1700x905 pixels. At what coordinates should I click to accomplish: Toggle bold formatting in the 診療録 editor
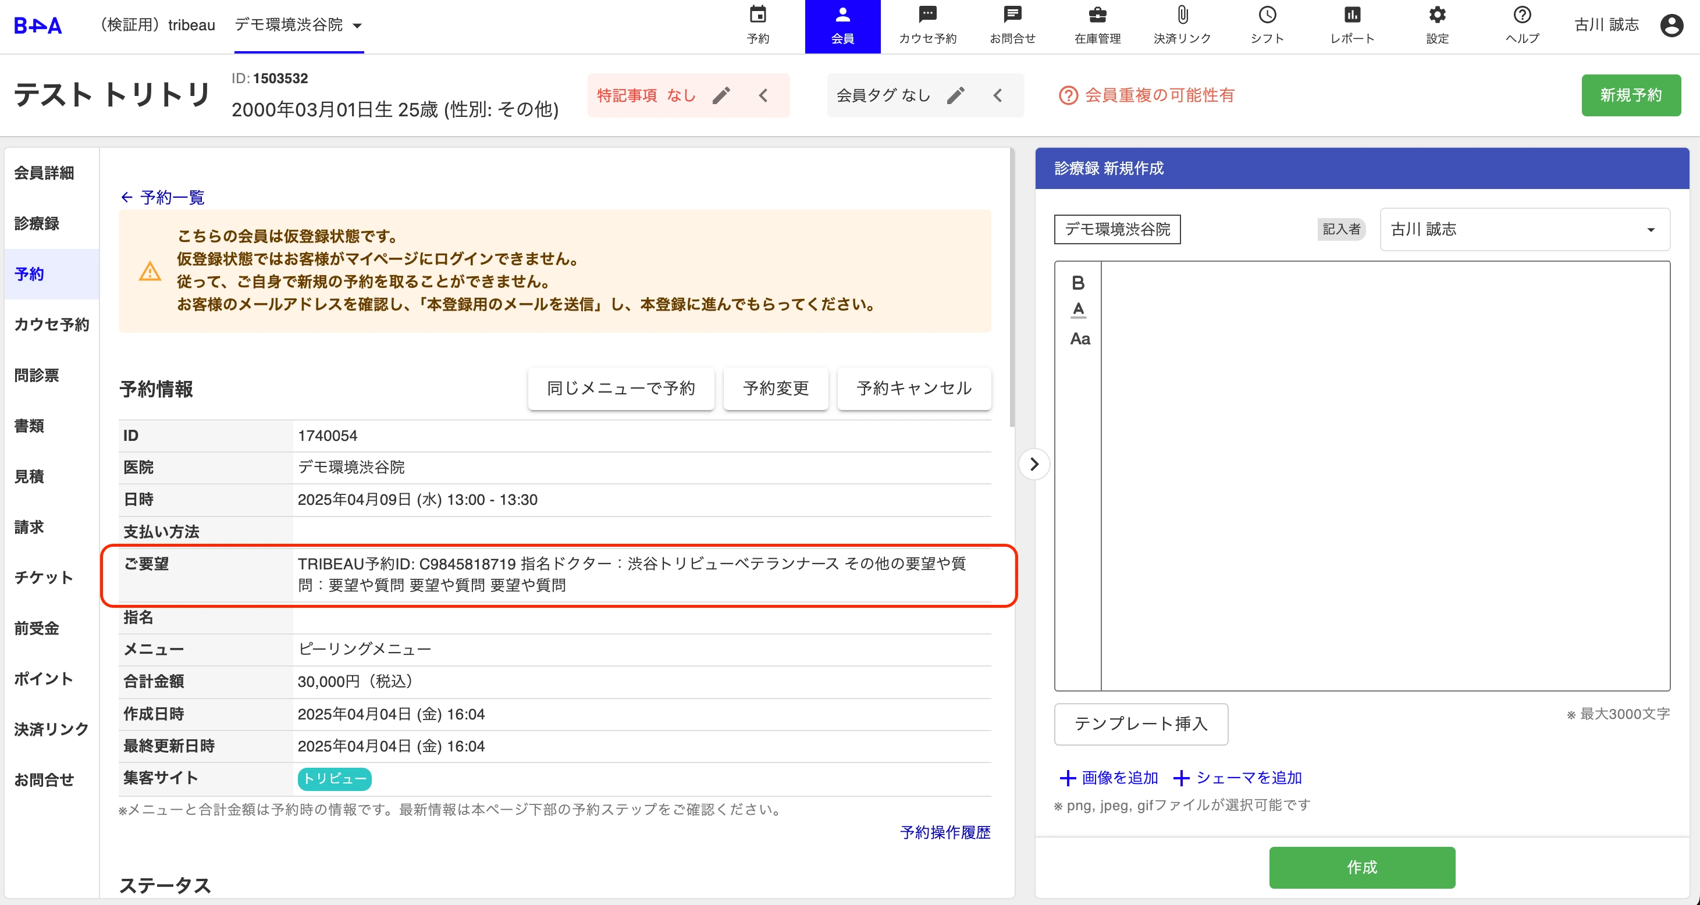tap(1077, 283)
